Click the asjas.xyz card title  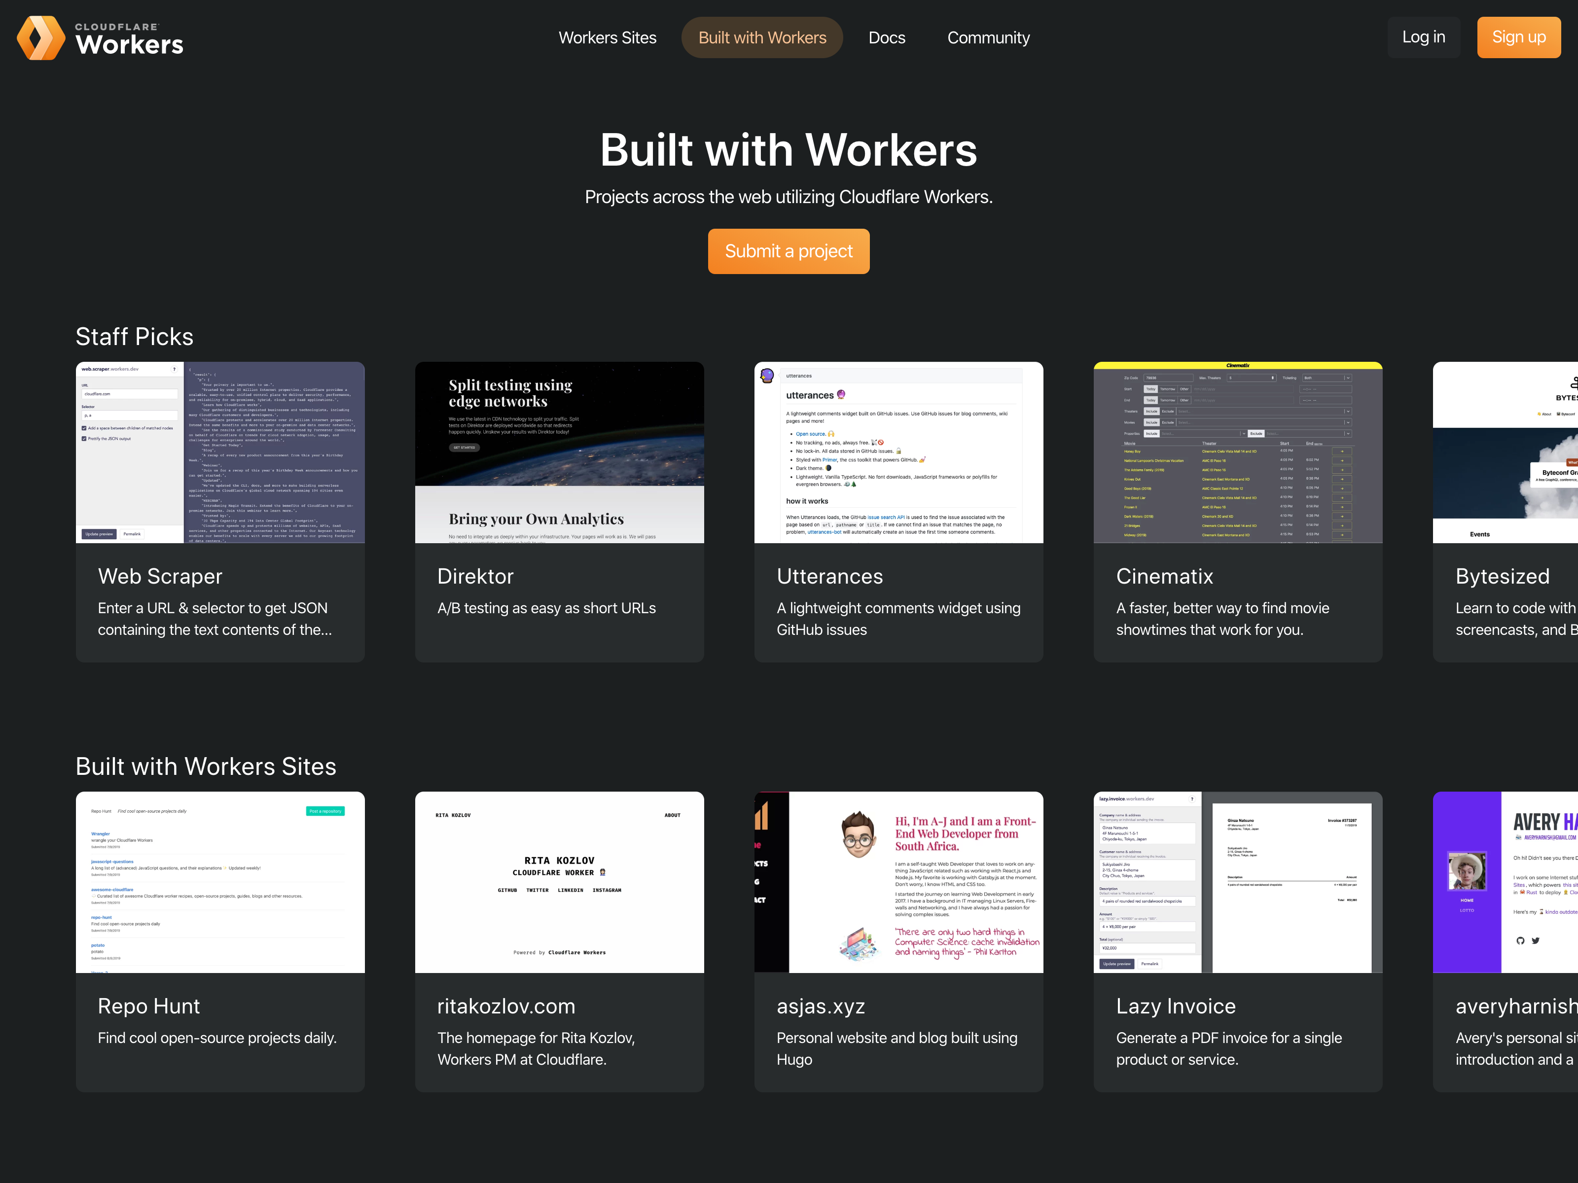click(821, 1007)
